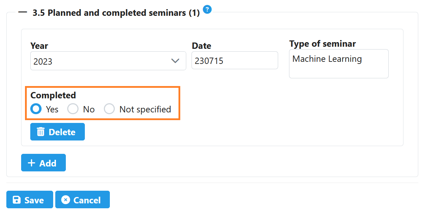Screen dimensions: 426x216
Task: Click the section heading Planned and completed seminars
Action: pyautogui.click(x=116, y=13)
